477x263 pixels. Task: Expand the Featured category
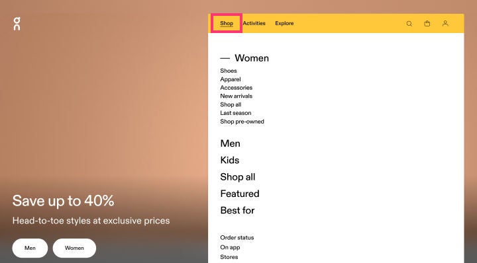240,194
